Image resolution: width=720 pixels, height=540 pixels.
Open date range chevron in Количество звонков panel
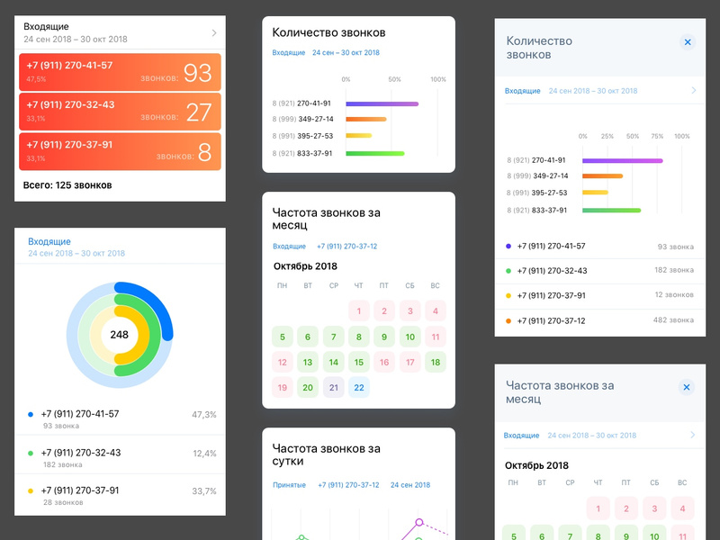coord(691,91)
